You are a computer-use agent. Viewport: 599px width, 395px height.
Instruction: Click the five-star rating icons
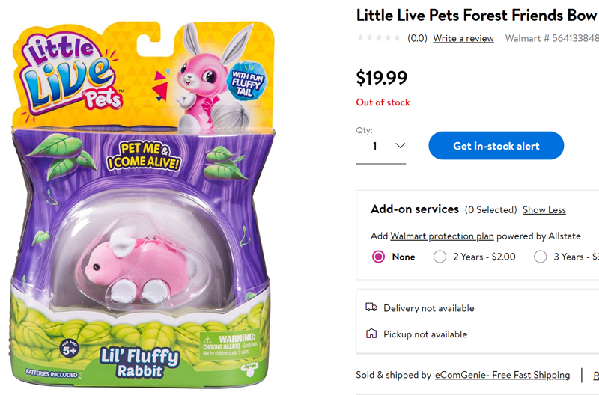pos(380,38)
